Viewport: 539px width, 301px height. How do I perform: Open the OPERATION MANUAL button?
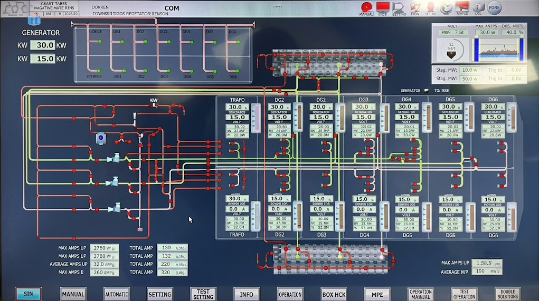point(420,294)
